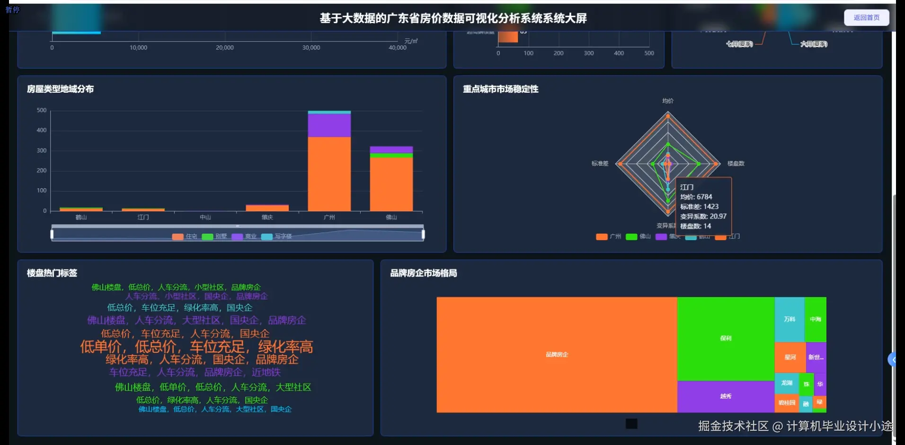
Task: Select the 保利 block in the treemap
Action: tap(725, 338)
